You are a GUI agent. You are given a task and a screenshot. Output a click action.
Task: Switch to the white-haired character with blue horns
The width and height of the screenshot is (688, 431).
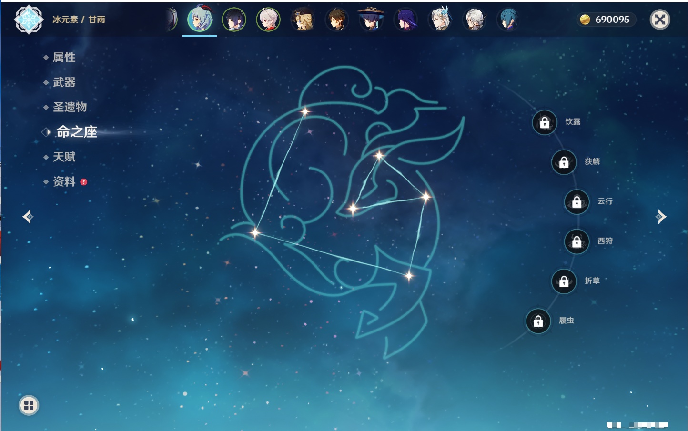[x=440, y=20]
